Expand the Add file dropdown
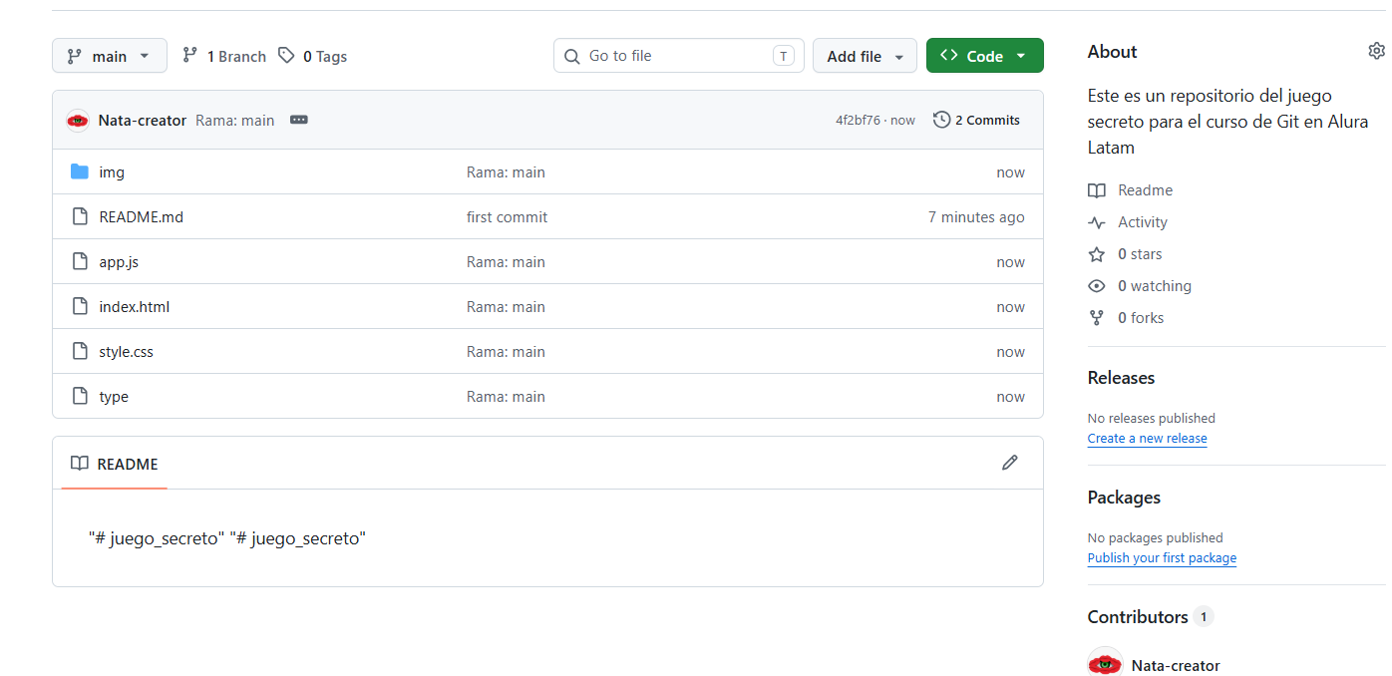 click(865, 56)
